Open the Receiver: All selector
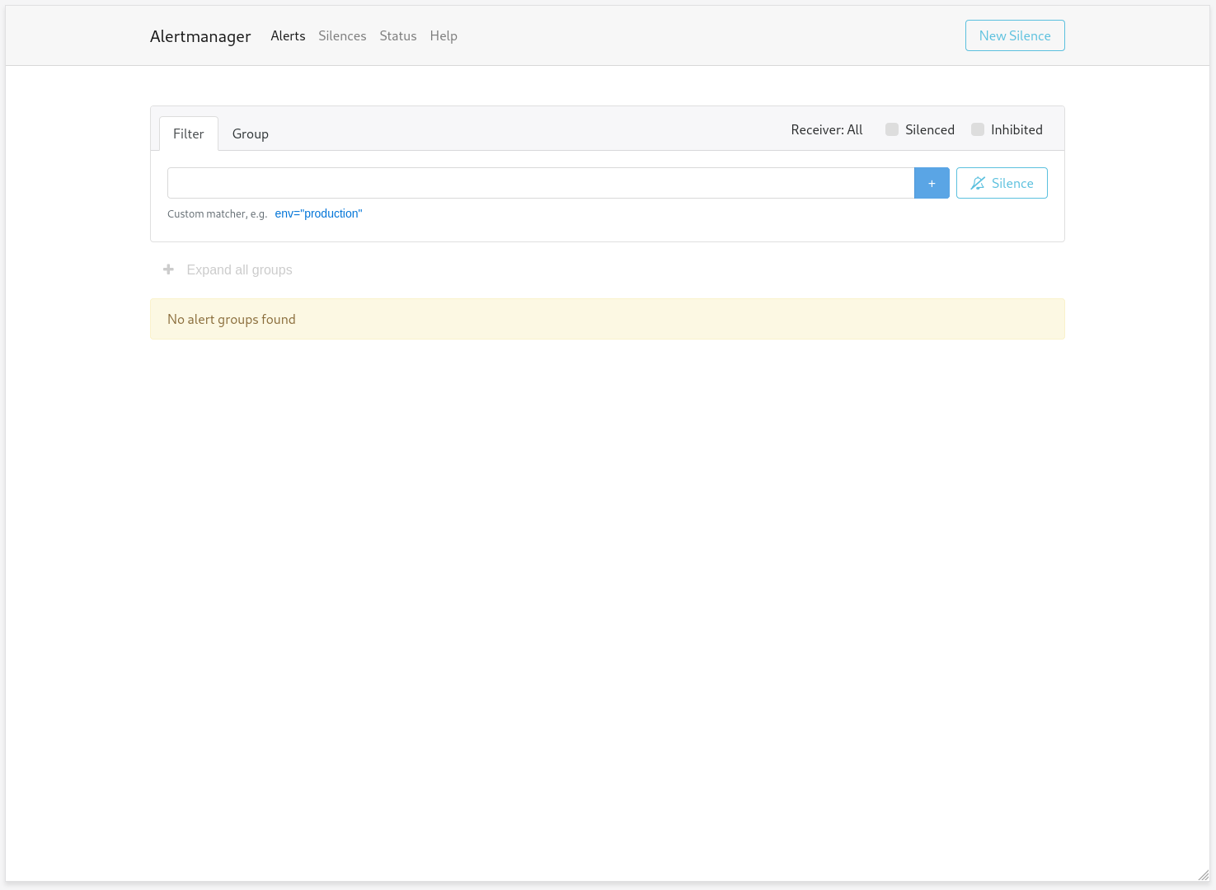 [827, 129]
